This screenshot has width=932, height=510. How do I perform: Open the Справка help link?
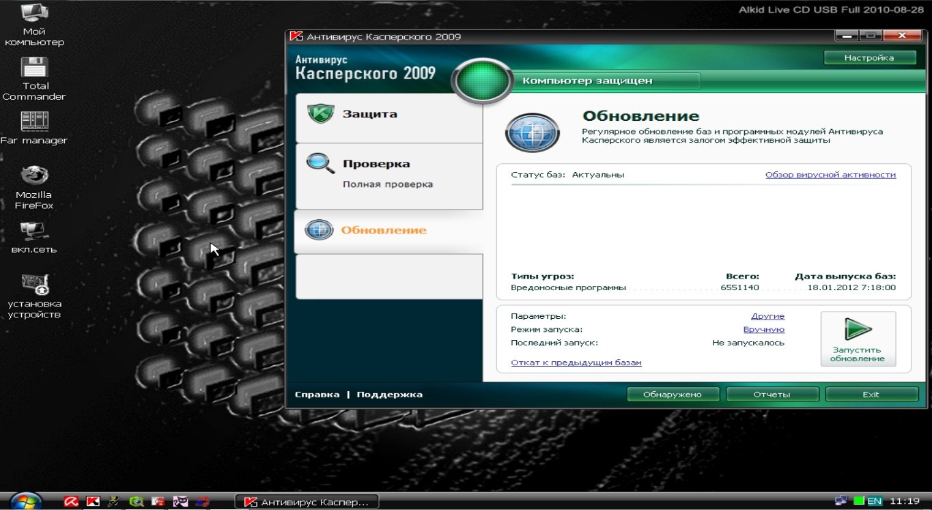click(317, 395)
